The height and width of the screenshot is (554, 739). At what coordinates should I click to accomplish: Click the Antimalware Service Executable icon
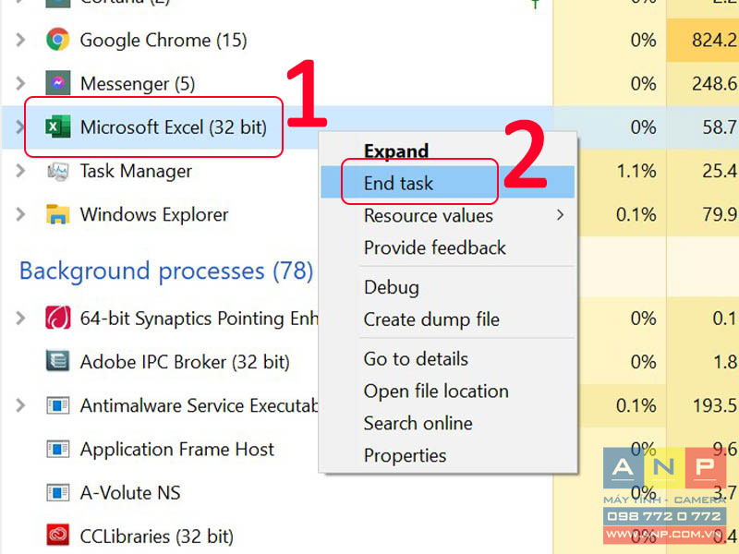58,405
